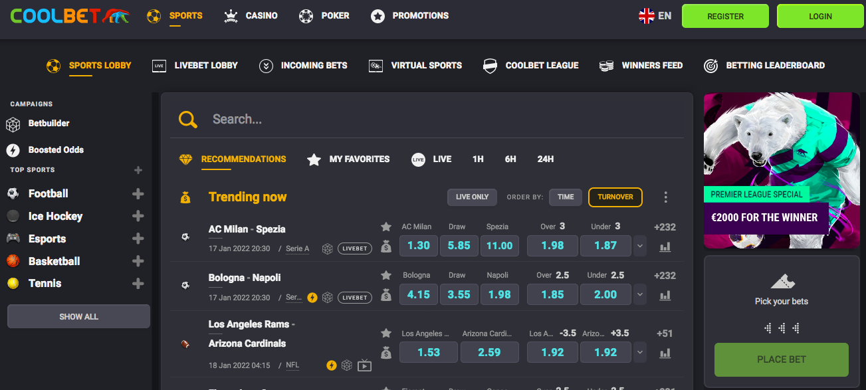The image size is (866, 390).
Task: Select Arizona Cardinals odds 2.59
Action: click(489, 352)
